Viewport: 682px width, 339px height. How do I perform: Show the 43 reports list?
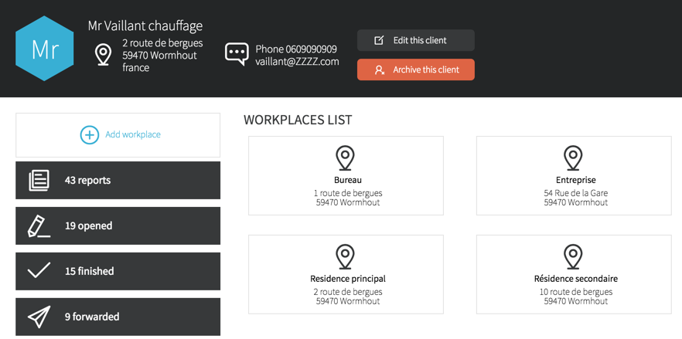coord(118,181)
